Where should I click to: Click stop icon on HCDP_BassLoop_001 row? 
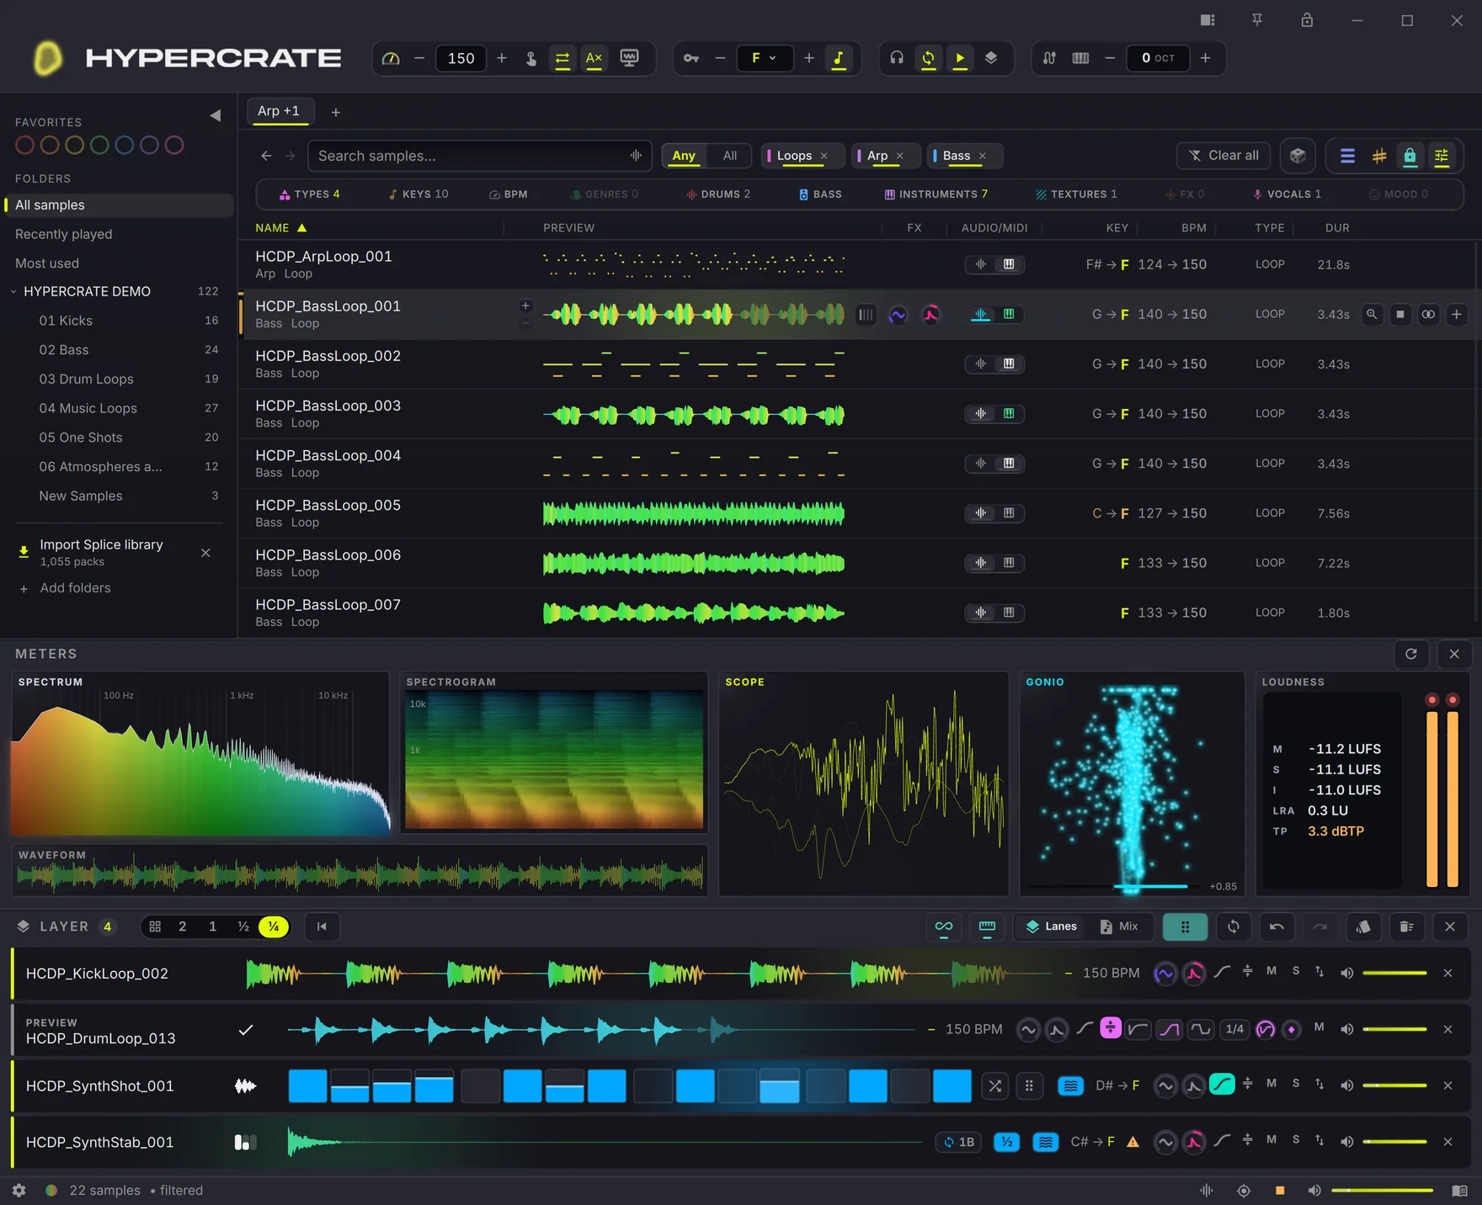click(x=1400, y=315)
